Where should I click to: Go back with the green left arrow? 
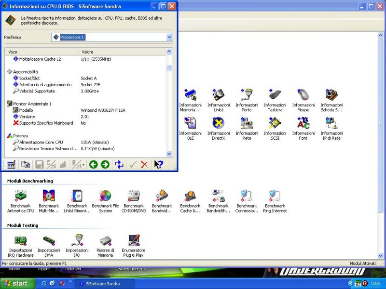[x=93, y=164]
